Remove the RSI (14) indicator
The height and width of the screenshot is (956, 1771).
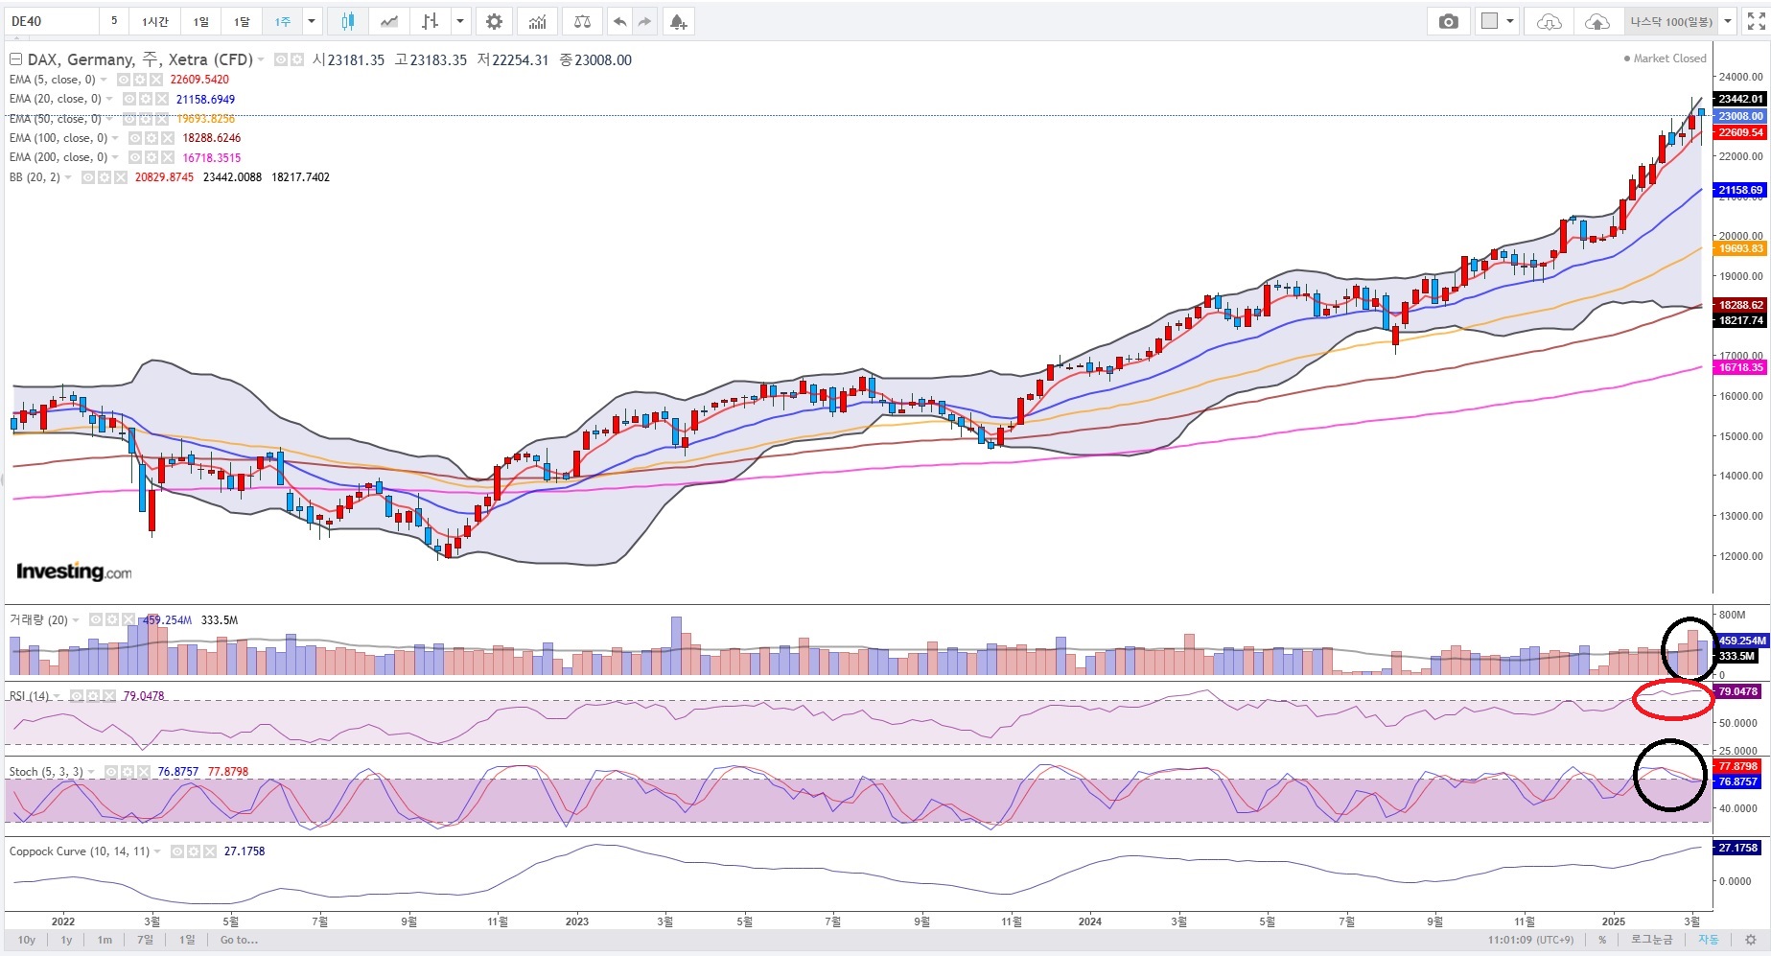click(108, 695)
